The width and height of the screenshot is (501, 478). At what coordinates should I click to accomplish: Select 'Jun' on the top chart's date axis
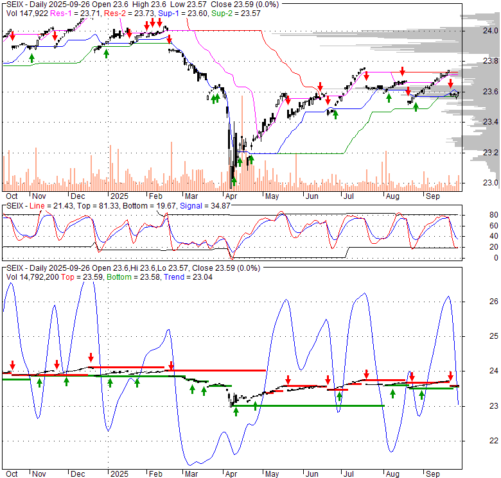point(312,196)
